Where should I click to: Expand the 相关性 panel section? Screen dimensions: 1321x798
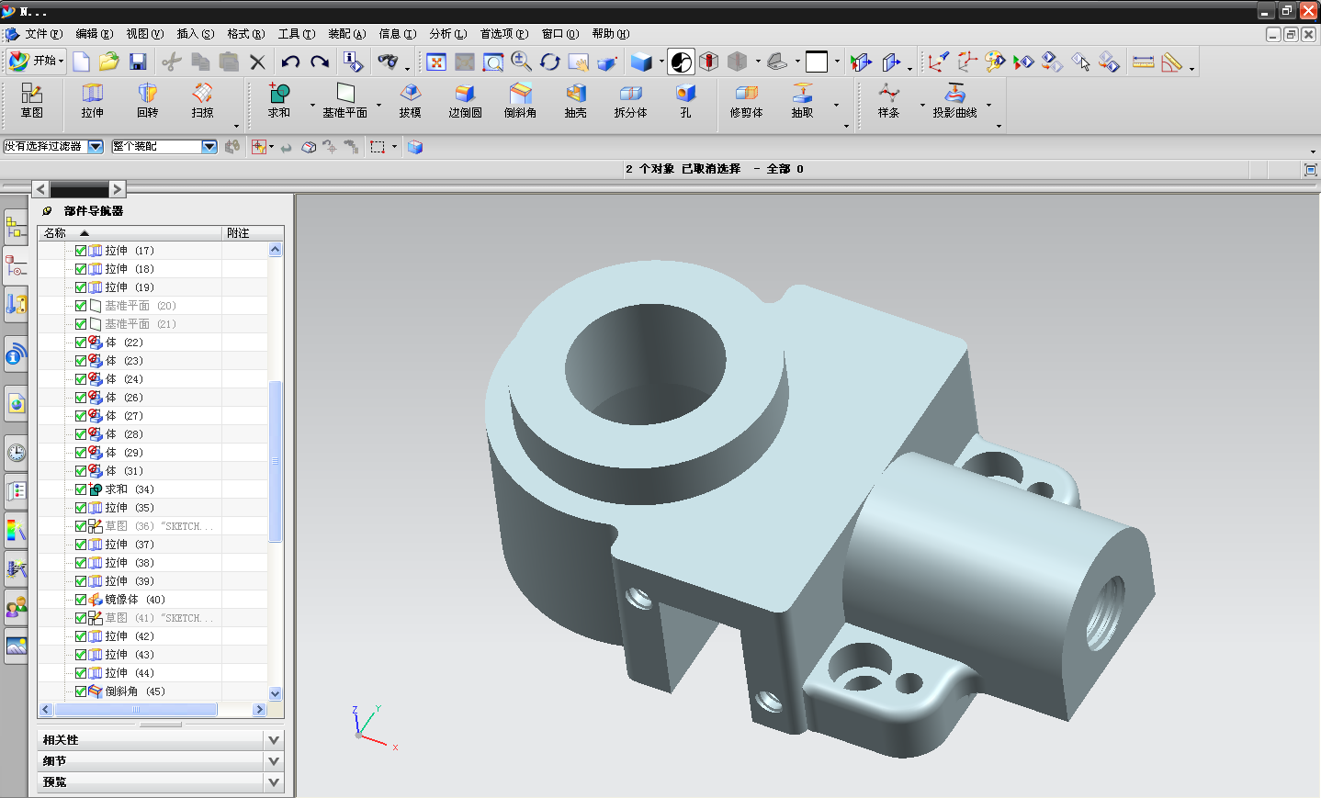tap(274, 740)
